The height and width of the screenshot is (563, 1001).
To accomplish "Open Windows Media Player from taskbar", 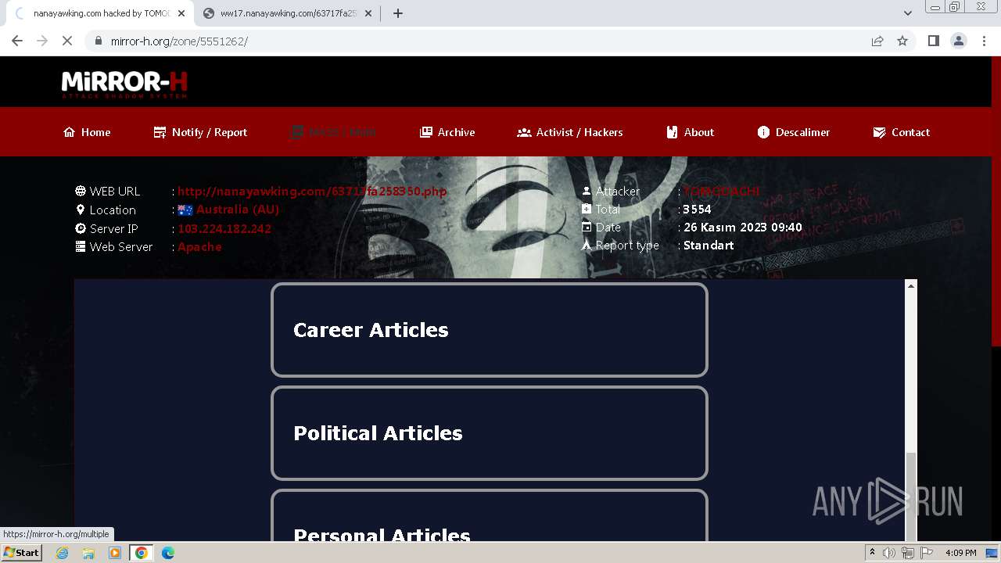I will tap(115, 553).
